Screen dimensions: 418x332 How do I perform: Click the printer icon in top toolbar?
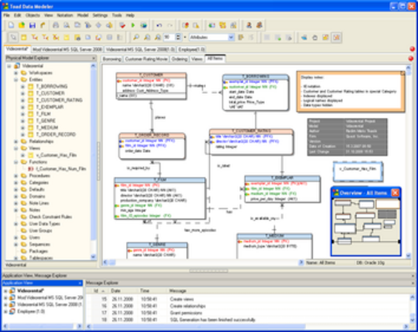tap(56, 25)
